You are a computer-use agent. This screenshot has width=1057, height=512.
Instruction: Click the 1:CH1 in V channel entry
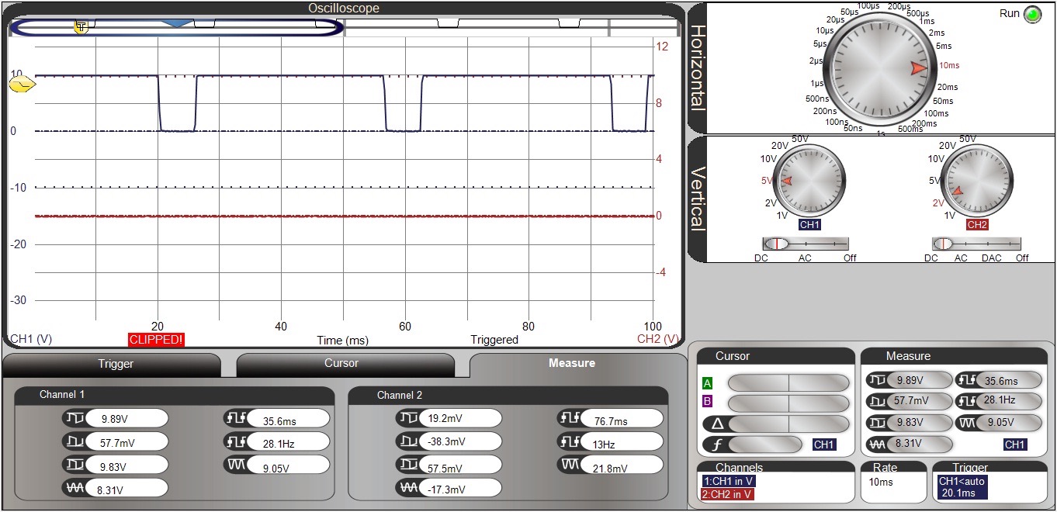728,481
